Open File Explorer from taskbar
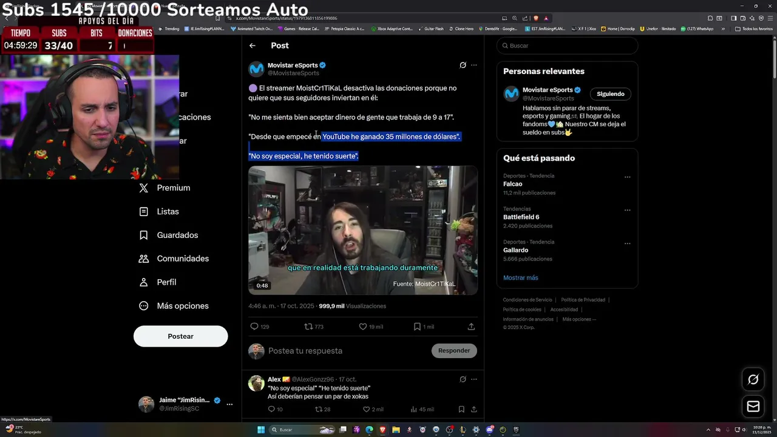Image resolution: width=777 pixels, height=437 pixels. tap(396, 430)
